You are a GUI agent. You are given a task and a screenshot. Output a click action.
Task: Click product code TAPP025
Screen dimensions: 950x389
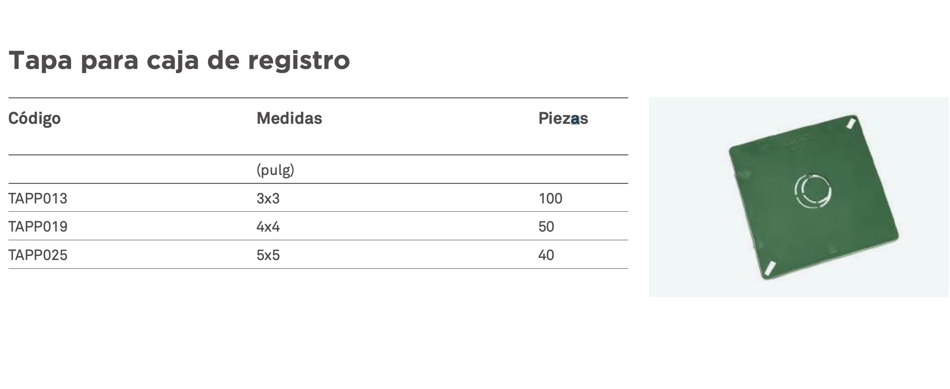38,255
